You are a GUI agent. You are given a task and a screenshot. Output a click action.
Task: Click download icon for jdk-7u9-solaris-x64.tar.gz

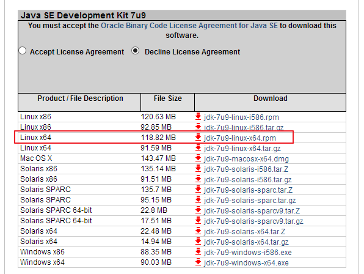(x=198, y=242)
